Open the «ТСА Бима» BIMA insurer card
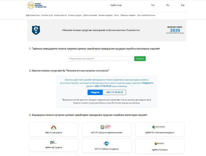This screenshot has width=206, height=156. (x=159, y=146)
